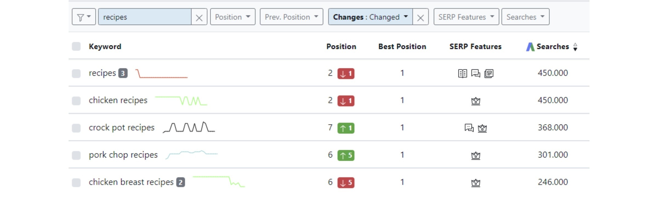
Task: Click the recipes keyword search field
Action: (x=145, y=17)
